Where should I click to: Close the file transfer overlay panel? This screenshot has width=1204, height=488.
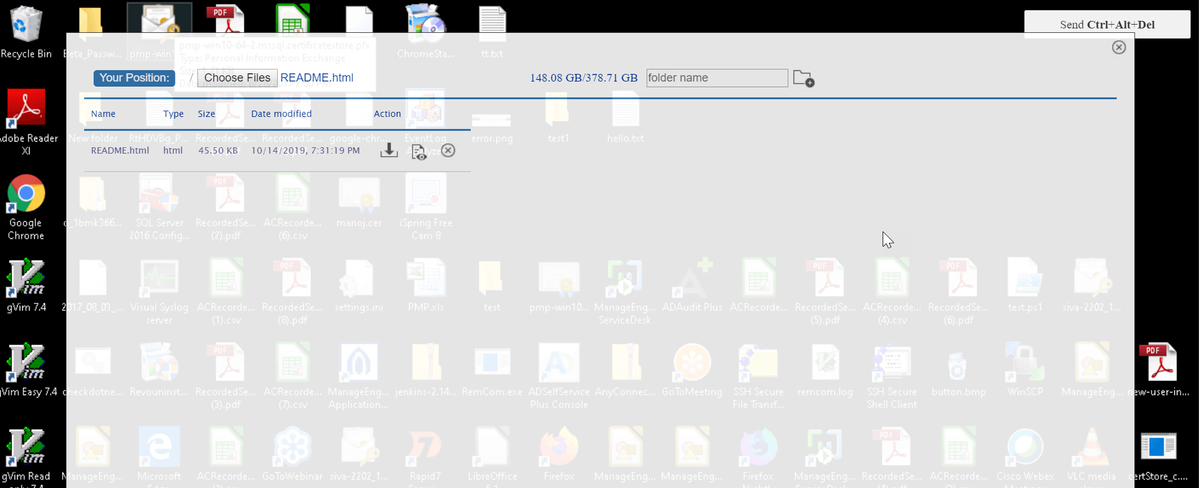pos(1119,47)
